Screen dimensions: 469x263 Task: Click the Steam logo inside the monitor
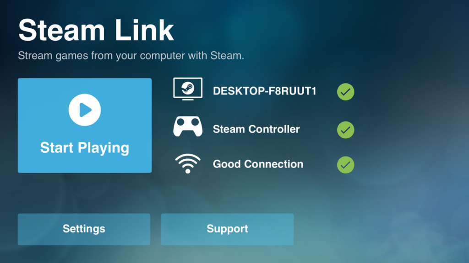tap(188, 88)
